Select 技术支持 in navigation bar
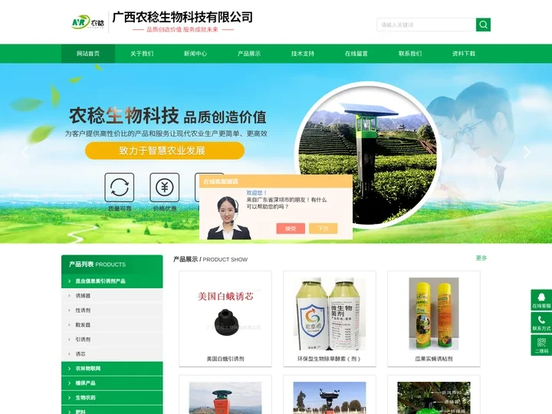 (x=303, y=54)
